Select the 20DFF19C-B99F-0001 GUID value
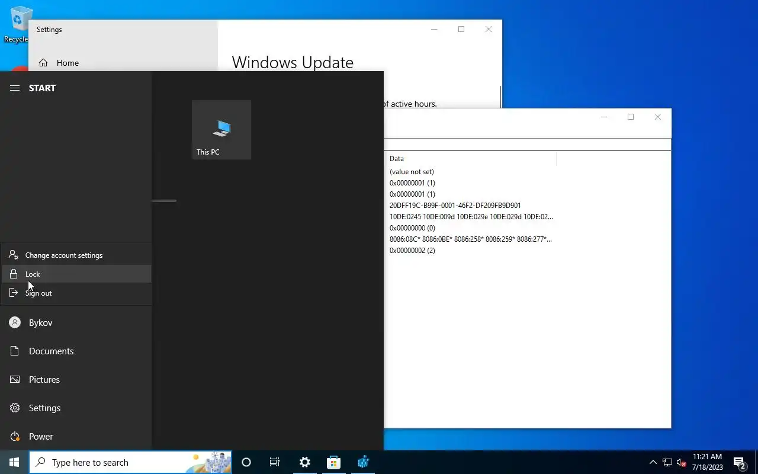 coord(455,206)
